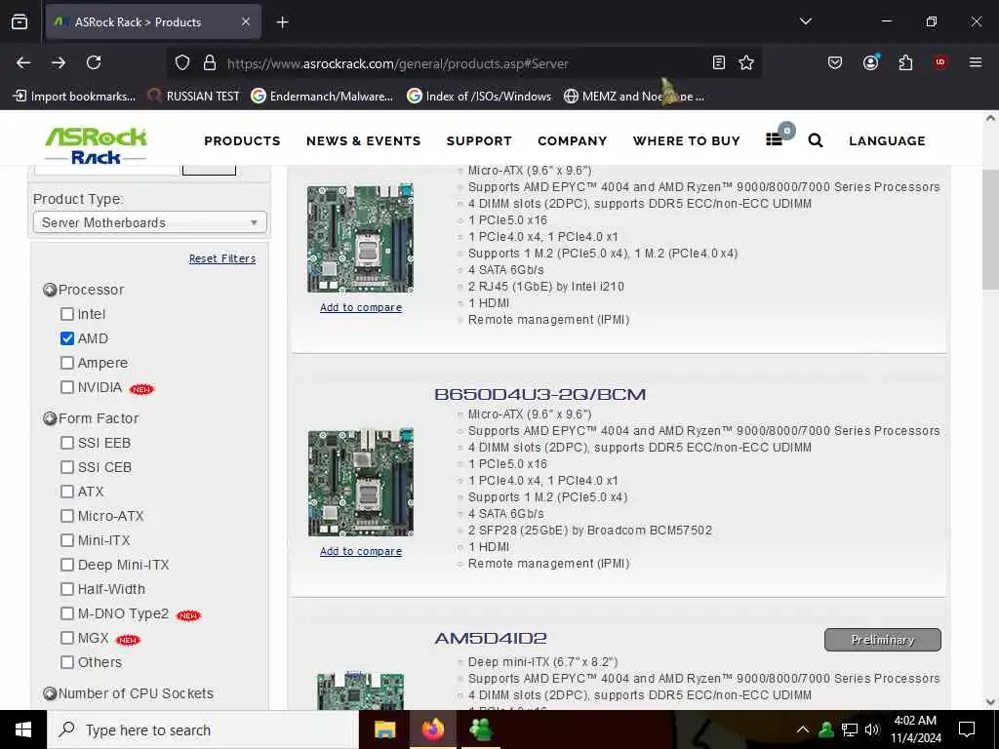This screenshot has width=999, height=749.
Task: Open the PRODUCTS menu
Action: click(x=242, y=140)
